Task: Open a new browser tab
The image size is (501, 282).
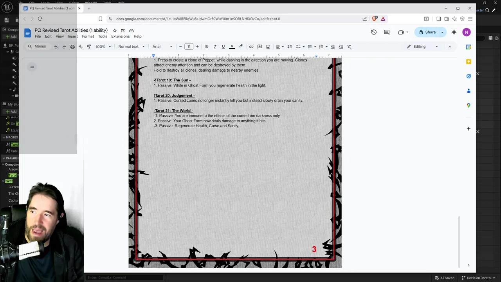Action: 89,8
